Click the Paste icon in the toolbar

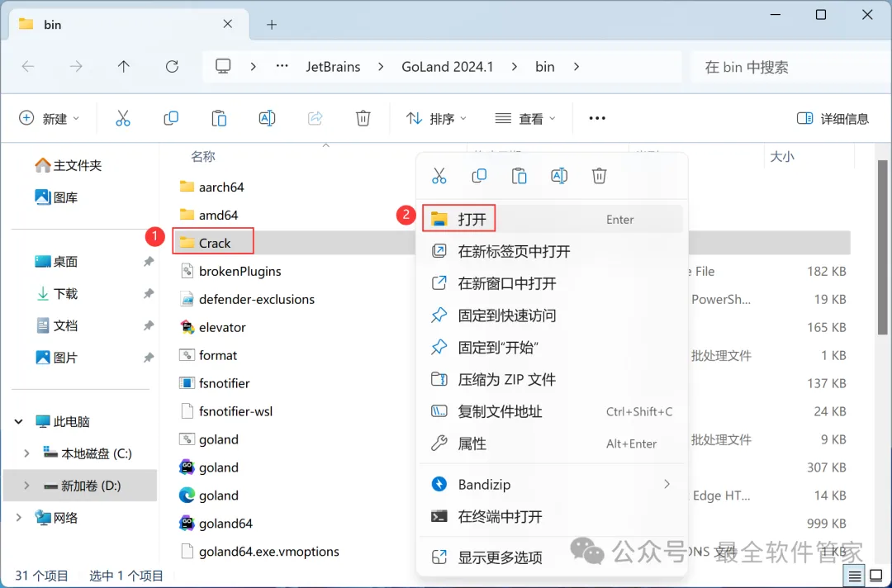(x=219, y=118)
